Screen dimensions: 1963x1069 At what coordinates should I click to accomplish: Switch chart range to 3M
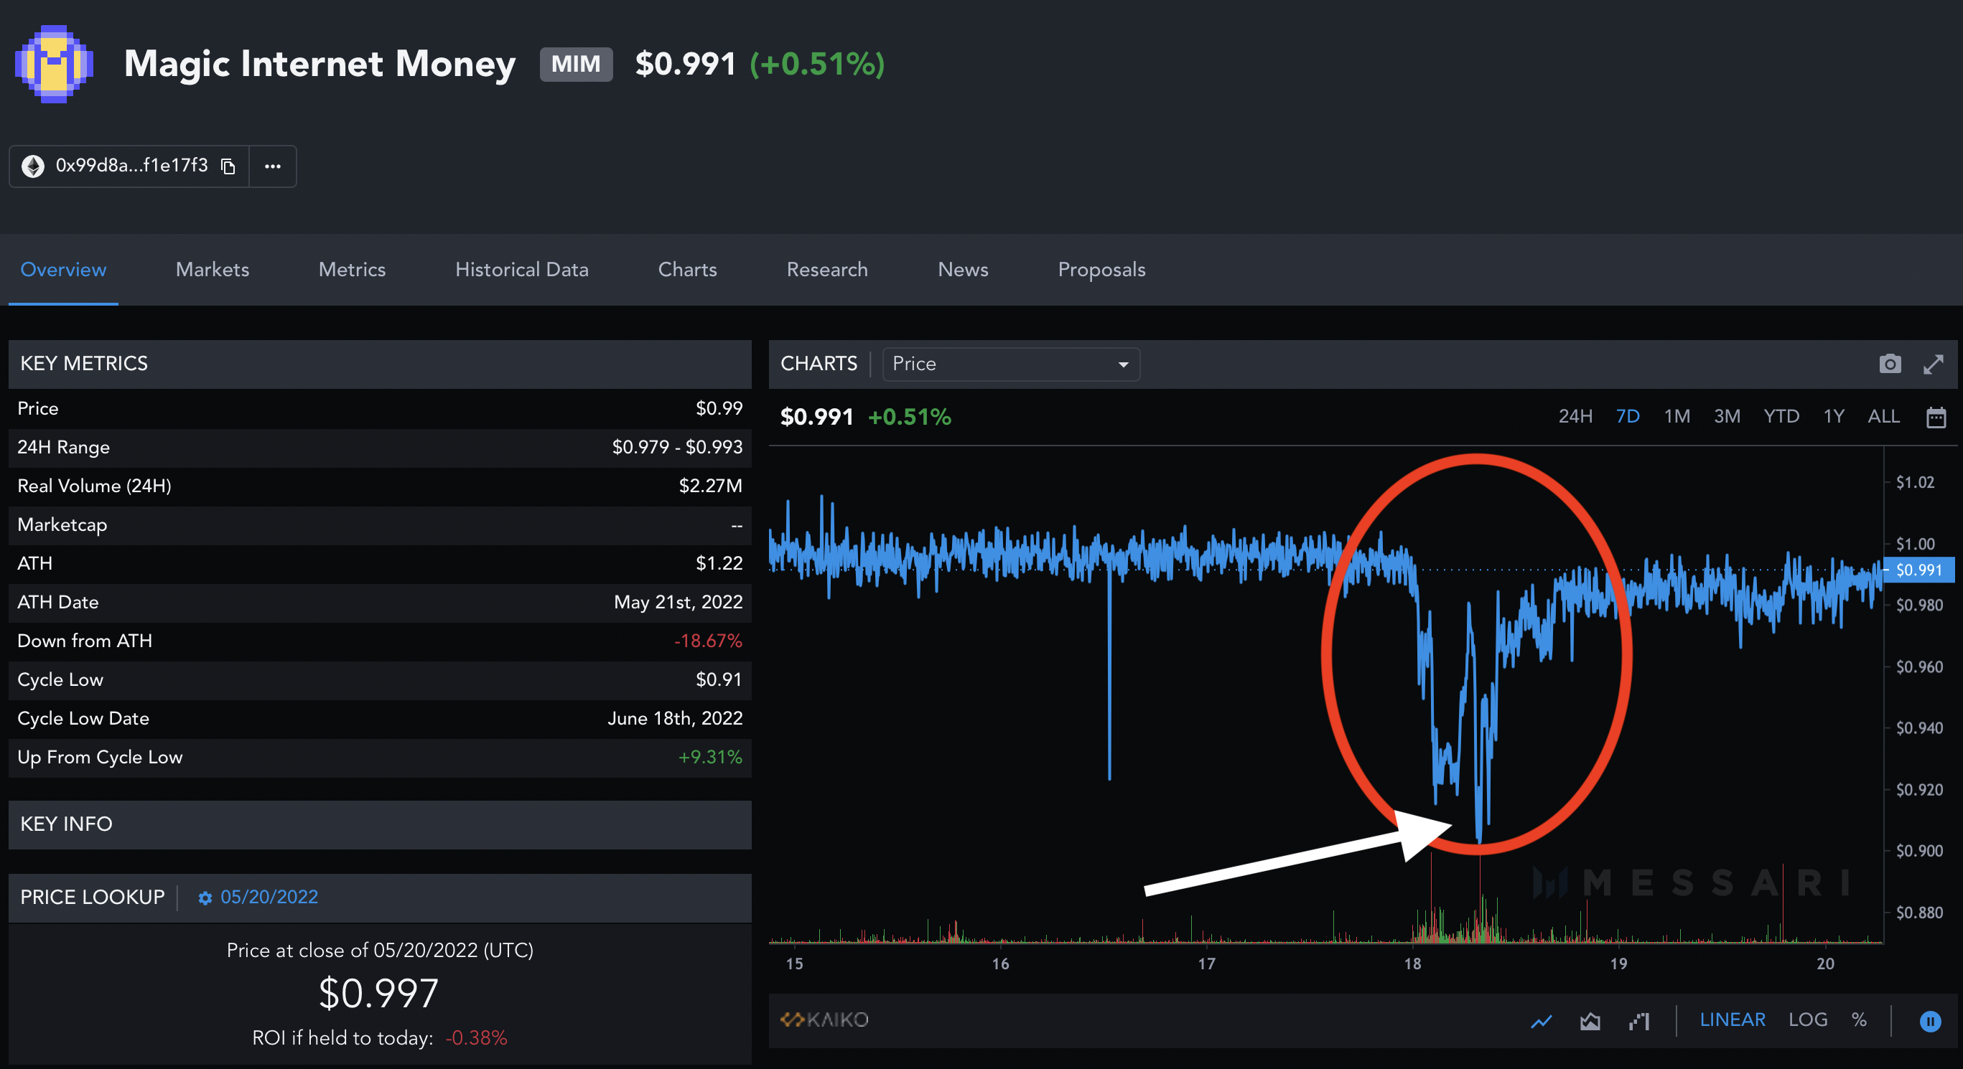(1727, 417)
